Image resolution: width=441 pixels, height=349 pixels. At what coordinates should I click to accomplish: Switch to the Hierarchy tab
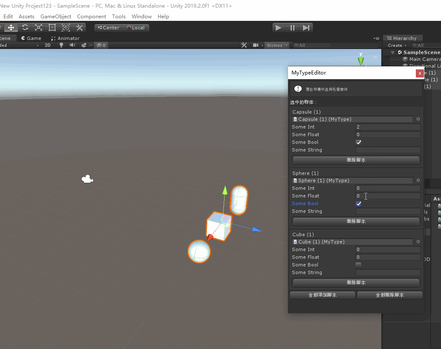coord(402,38)
